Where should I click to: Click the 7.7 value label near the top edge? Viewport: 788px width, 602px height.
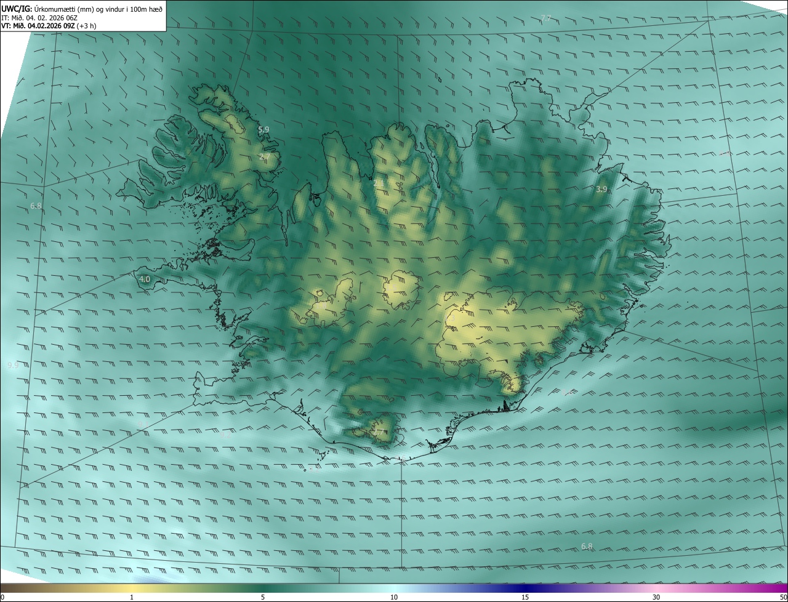click(x=545, y=18)
